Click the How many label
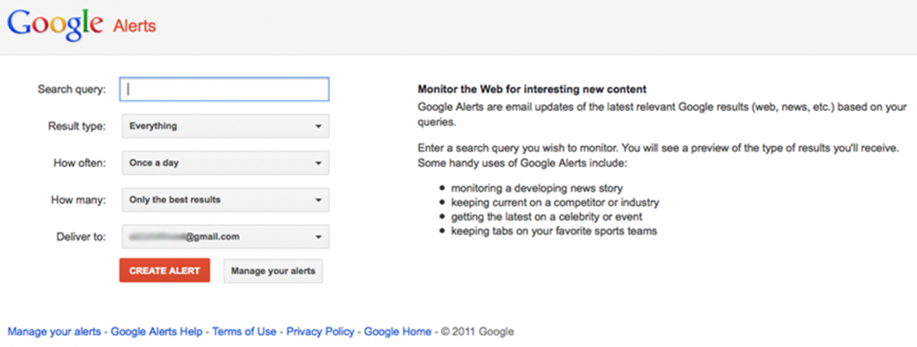The image size is (917, 347). click(x=79, y=200)
